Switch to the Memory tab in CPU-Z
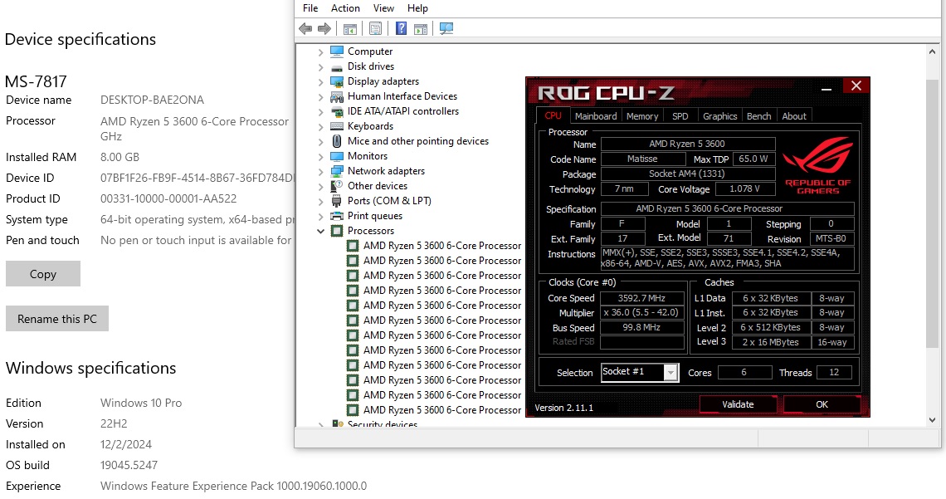Image resolution: width=946 pixels, height=499 pixels. (642, 116)
